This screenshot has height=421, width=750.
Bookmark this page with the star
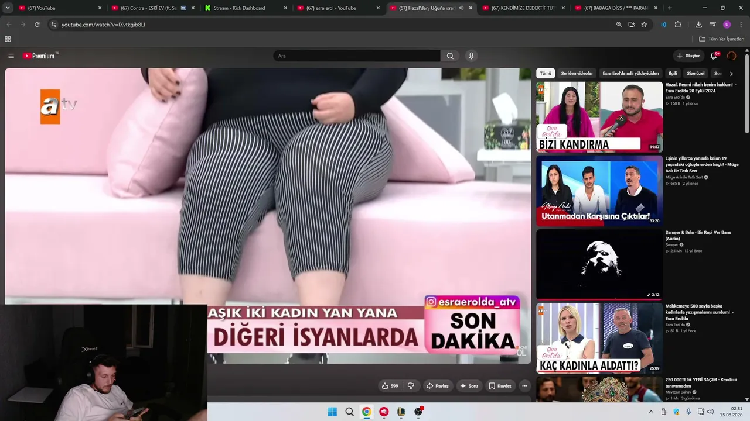tap(644, 25)
